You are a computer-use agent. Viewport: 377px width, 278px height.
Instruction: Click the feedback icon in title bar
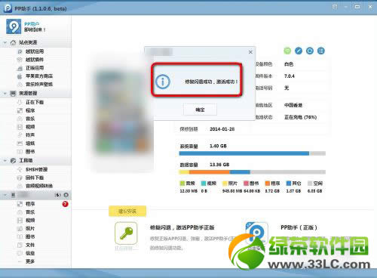click(335, 7)
